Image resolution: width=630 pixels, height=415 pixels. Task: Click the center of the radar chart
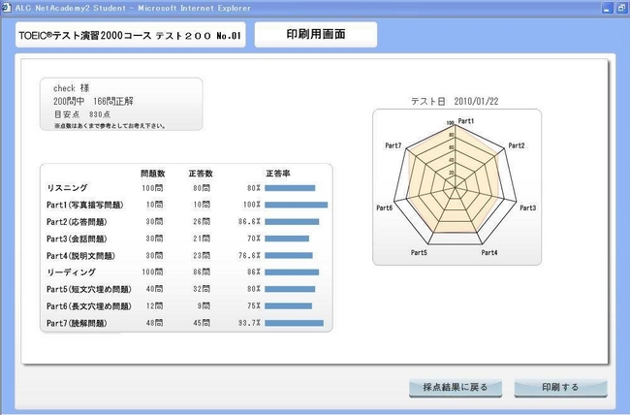click(455, 187)
